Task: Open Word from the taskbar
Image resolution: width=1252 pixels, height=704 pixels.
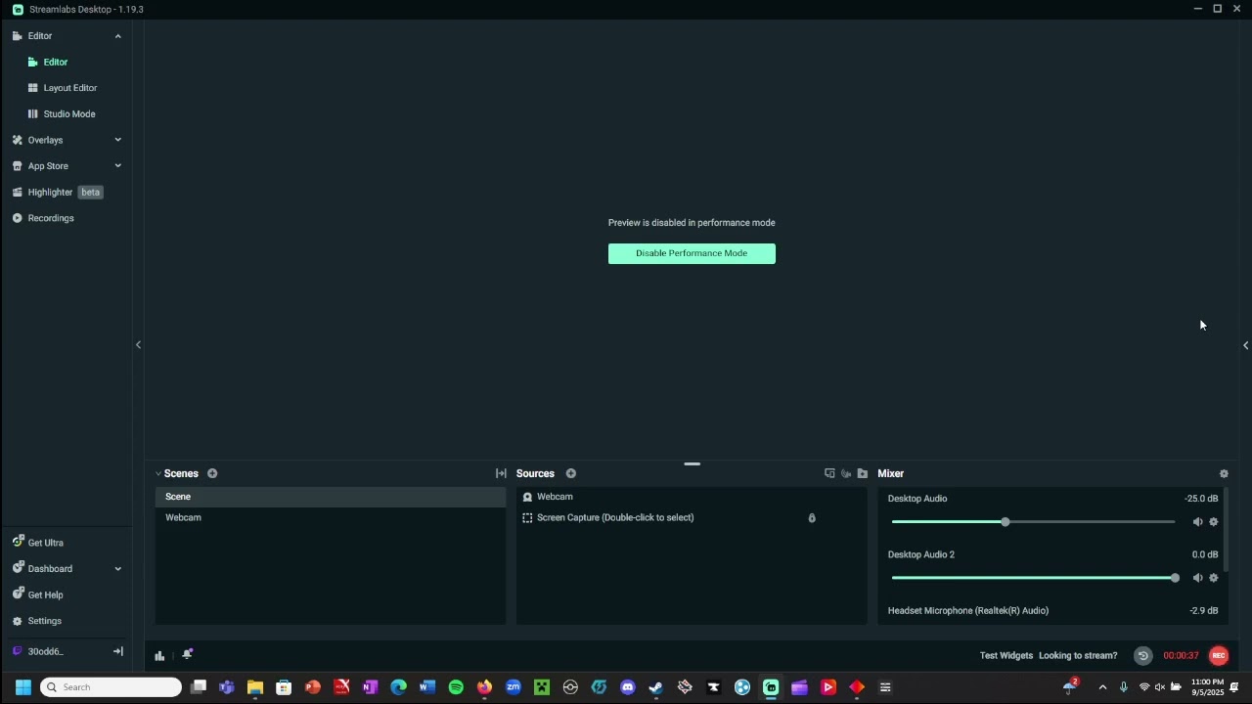Action: pos(426,687)
